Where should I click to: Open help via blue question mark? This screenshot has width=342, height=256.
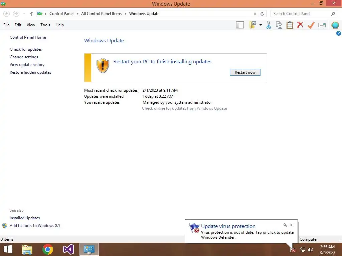click(339, 33)
